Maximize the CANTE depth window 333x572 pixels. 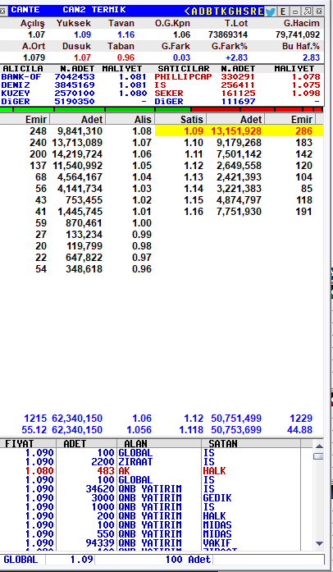(307, 11)
